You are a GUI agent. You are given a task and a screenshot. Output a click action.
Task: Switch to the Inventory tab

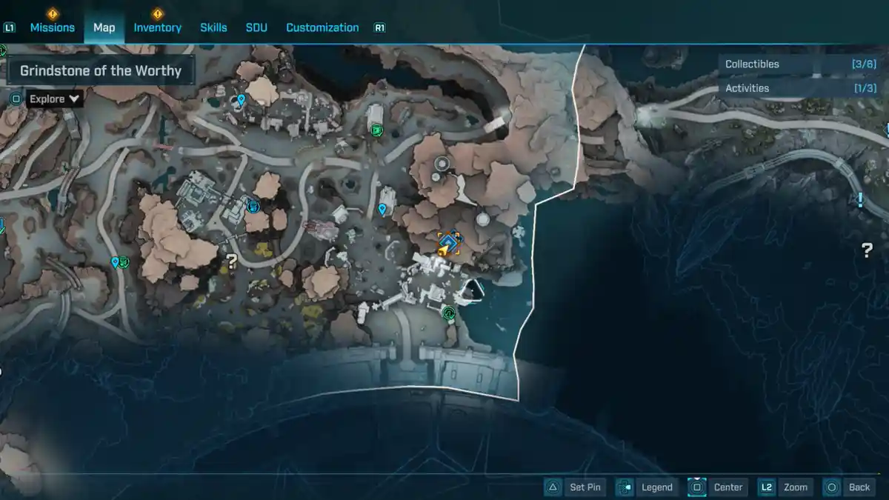(157, 27)
